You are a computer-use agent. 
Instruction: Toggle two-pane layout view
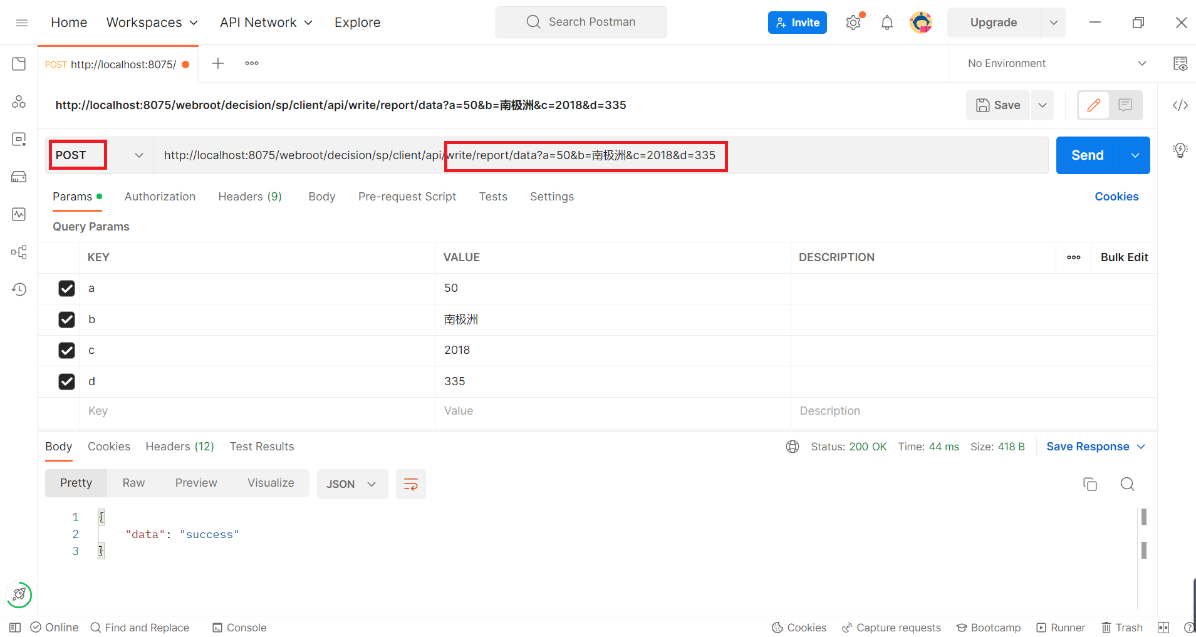tap(1164, 628)
